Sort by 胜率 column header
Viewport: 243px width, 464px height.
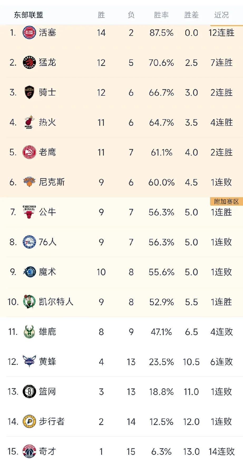coord(161,15)
